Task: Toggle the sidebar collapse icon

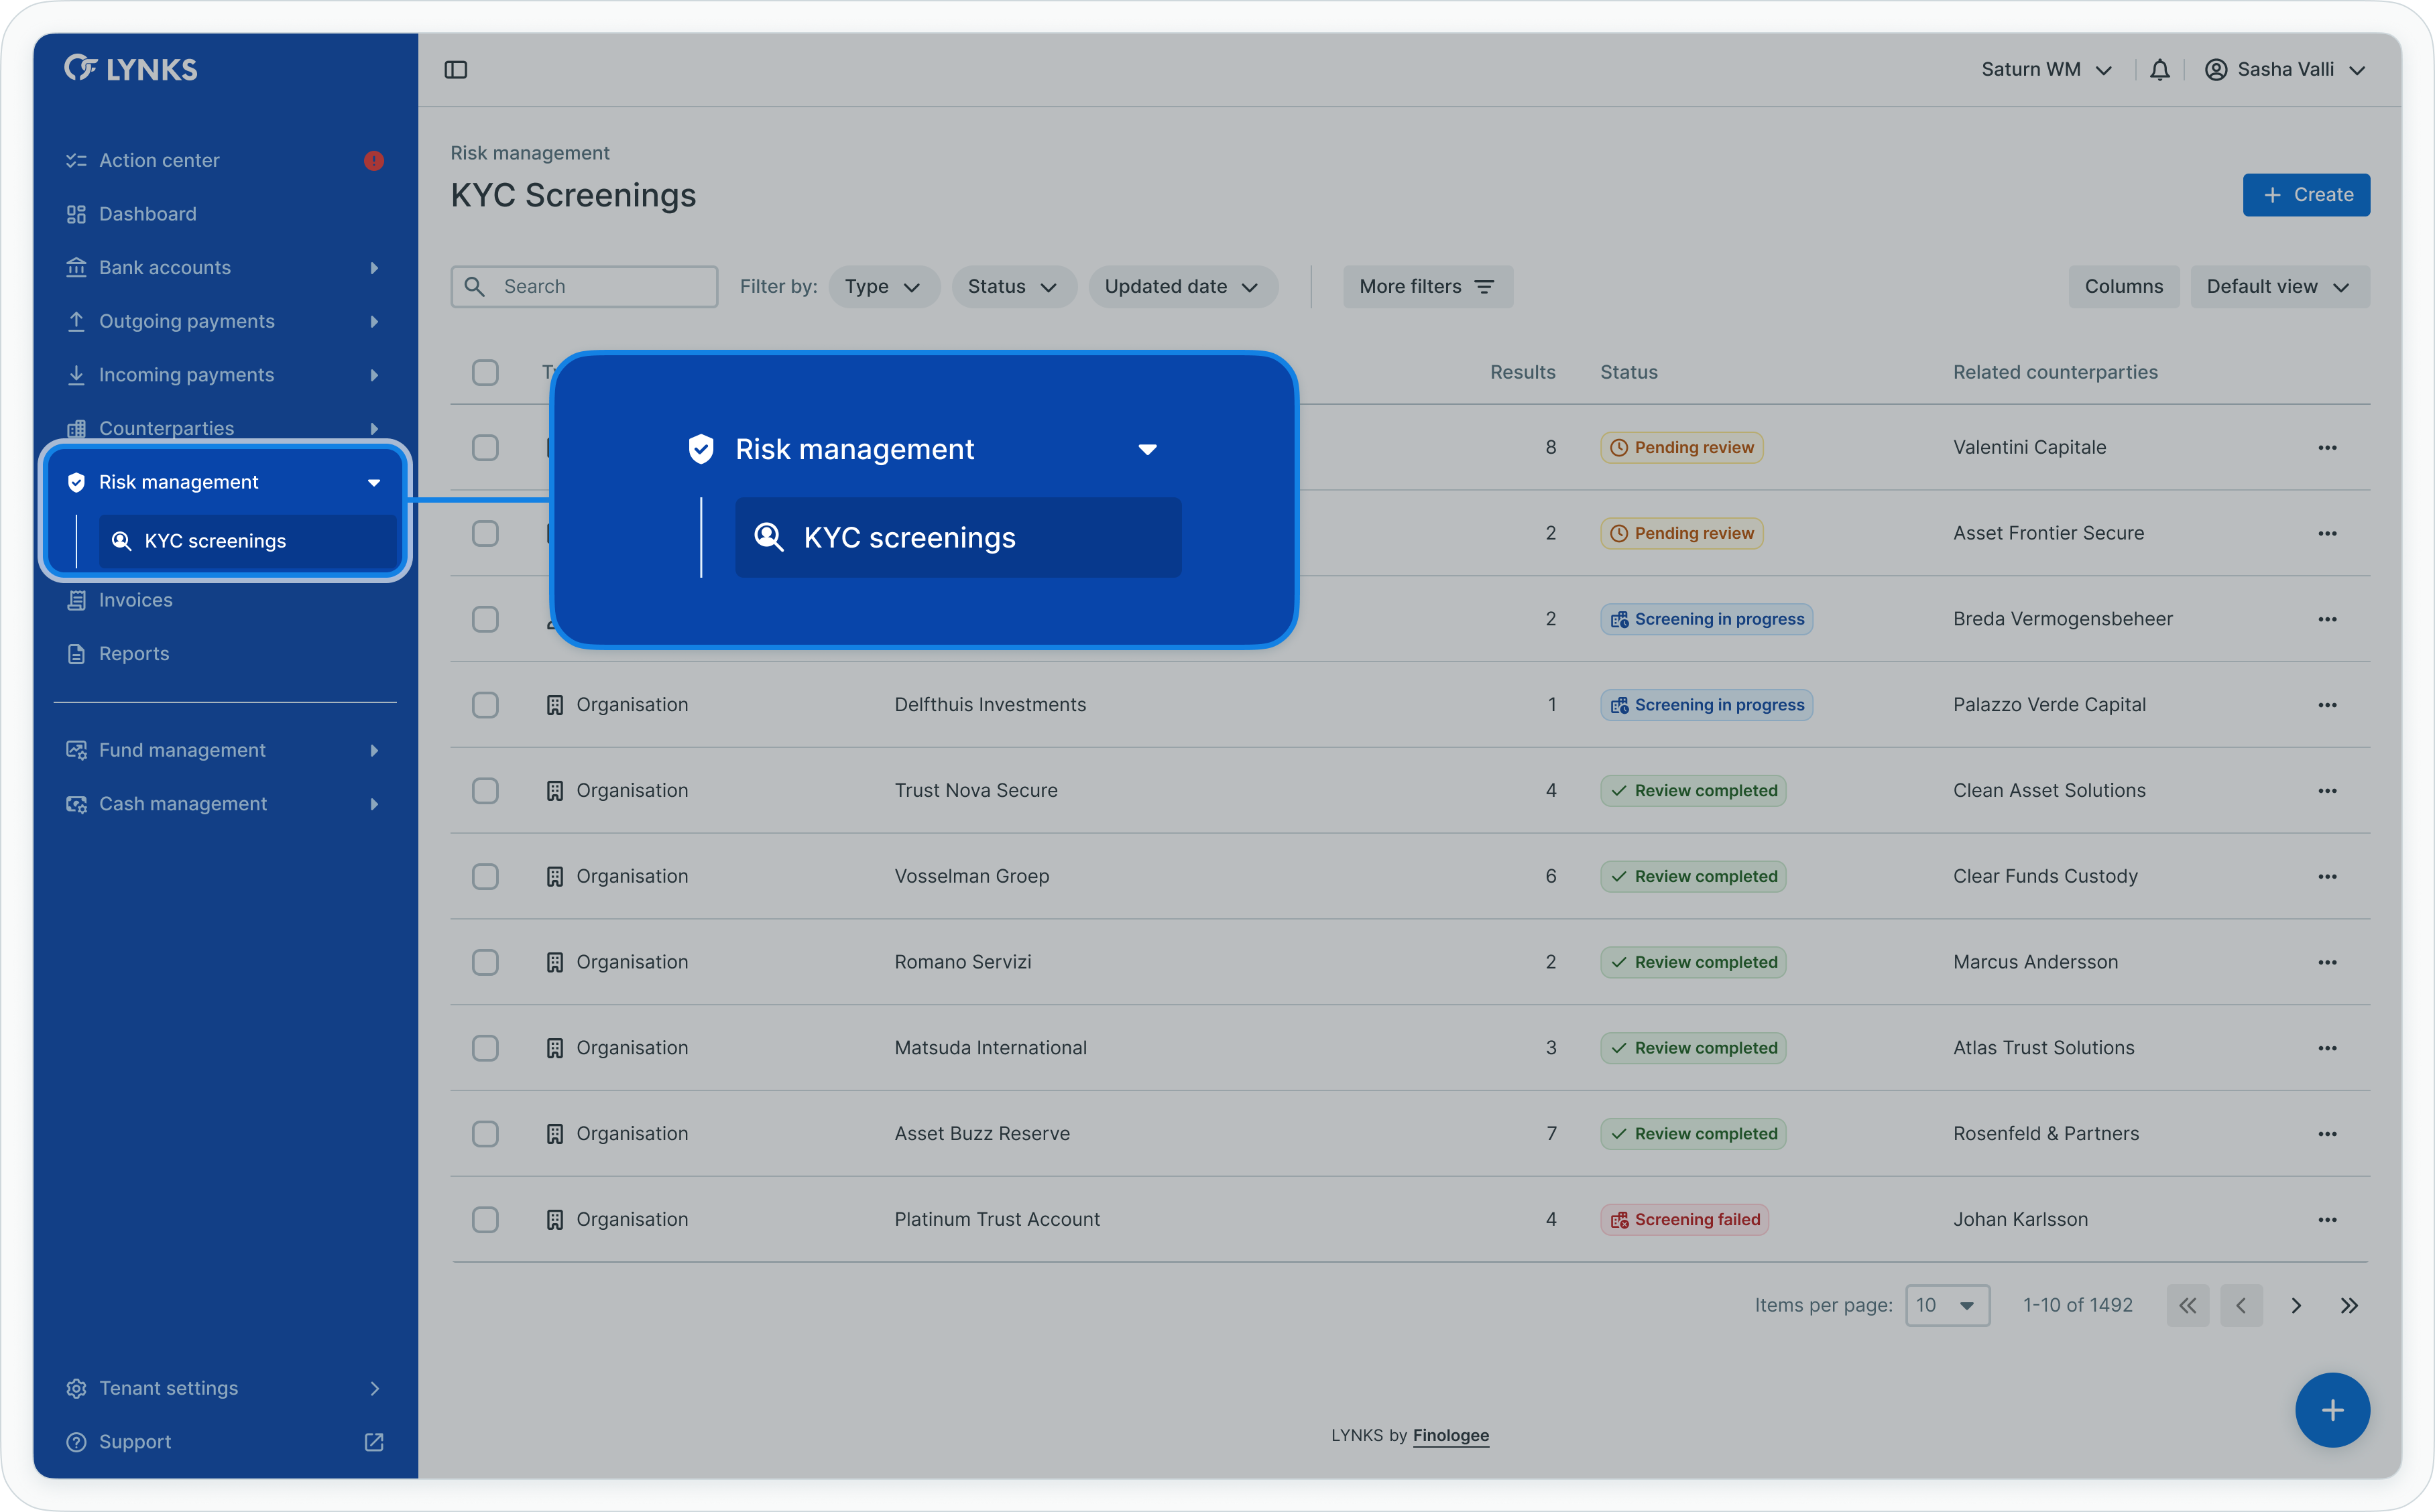Action: point(456,69)
